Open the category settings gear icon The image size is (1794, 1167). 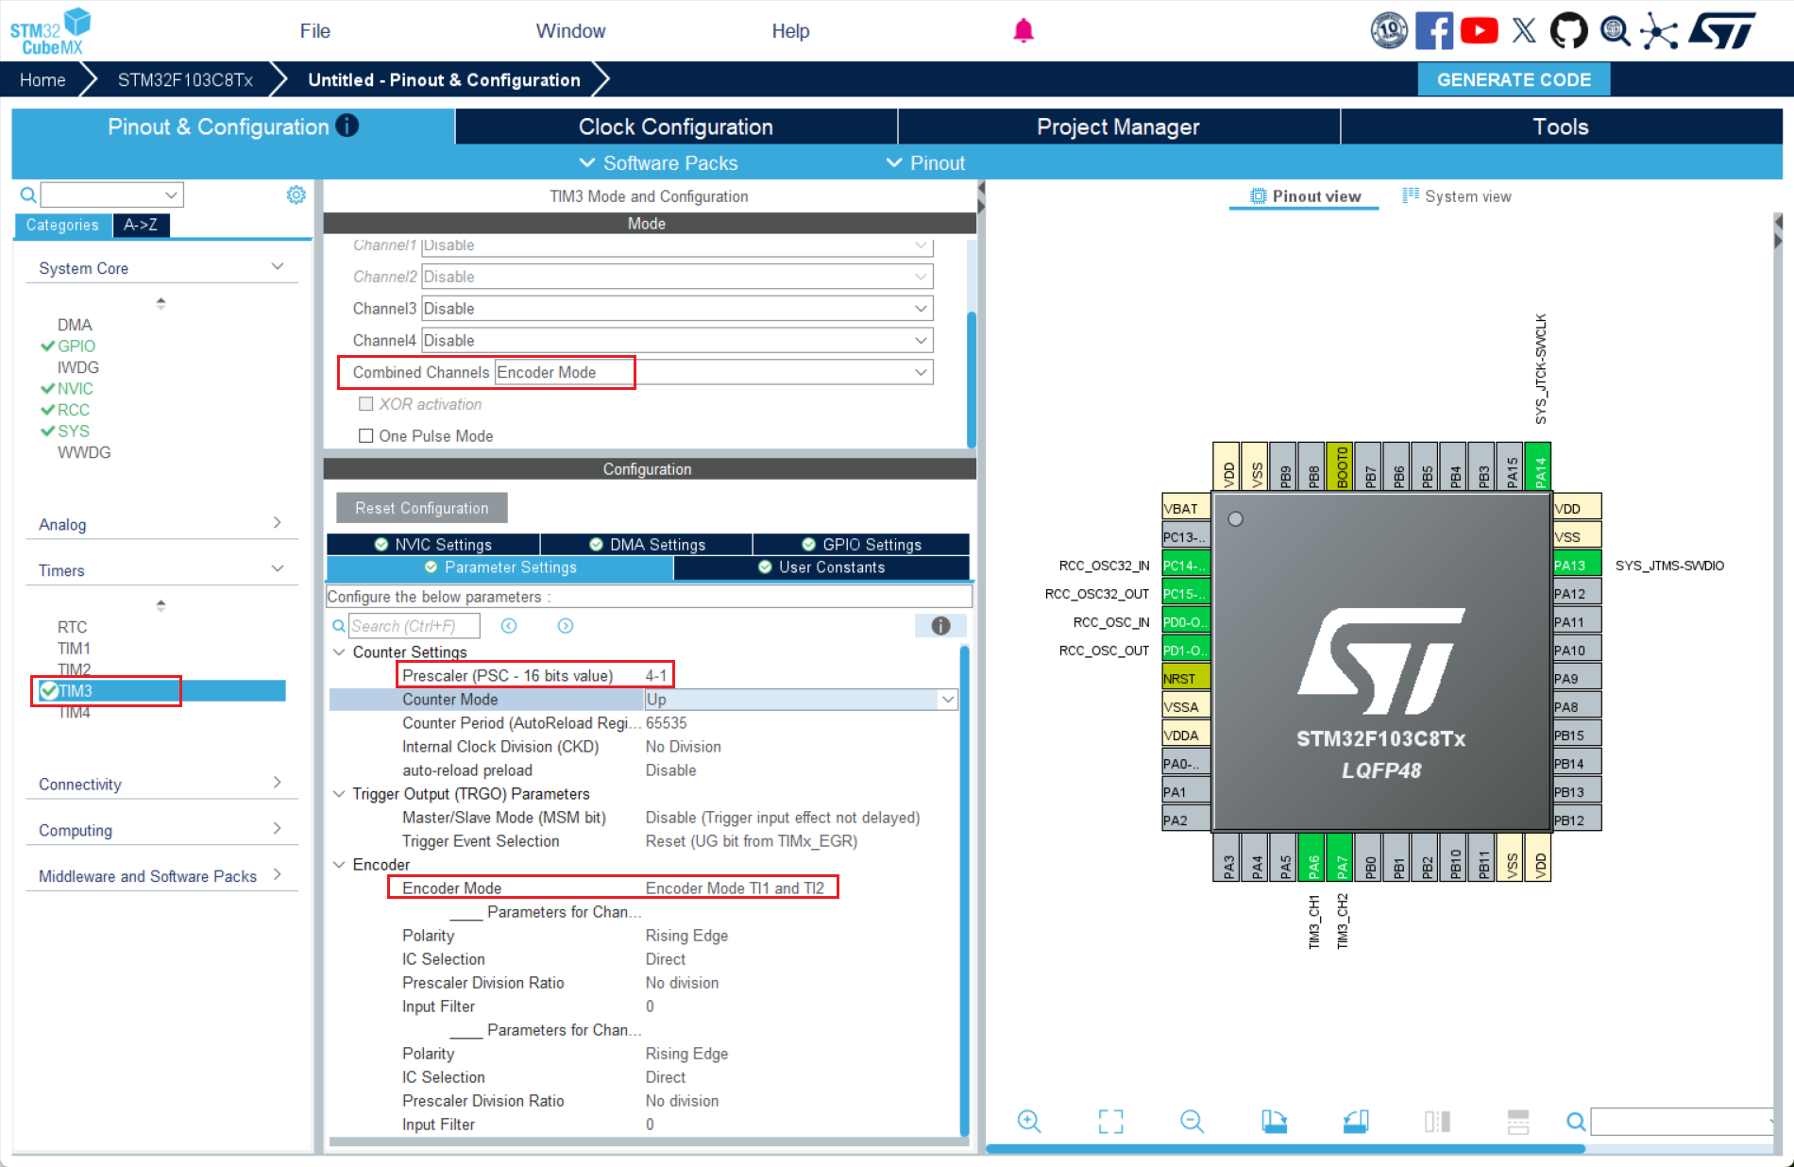coord(296,194)
